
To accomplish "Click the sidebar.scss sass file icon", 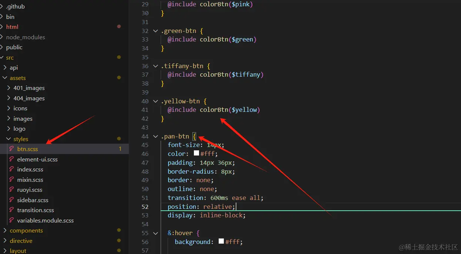I will tap(11, 200).
